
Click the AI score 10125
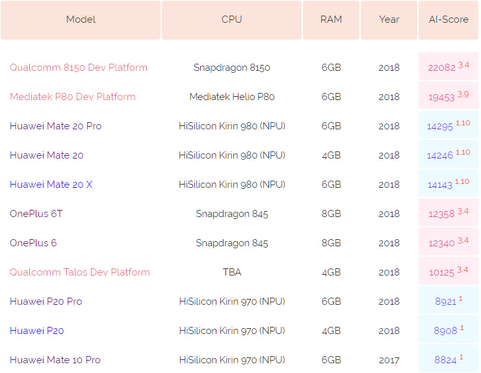441,273
